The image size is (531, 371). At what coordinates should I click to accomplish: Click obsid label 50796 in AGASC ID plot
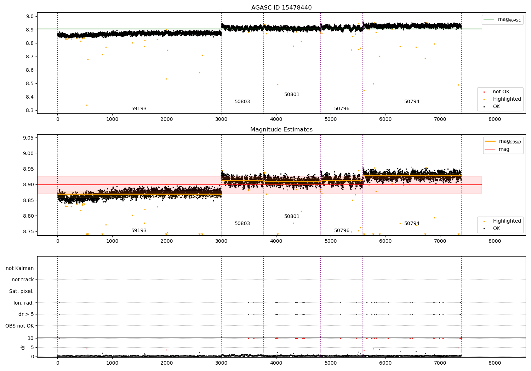point(342,109)
